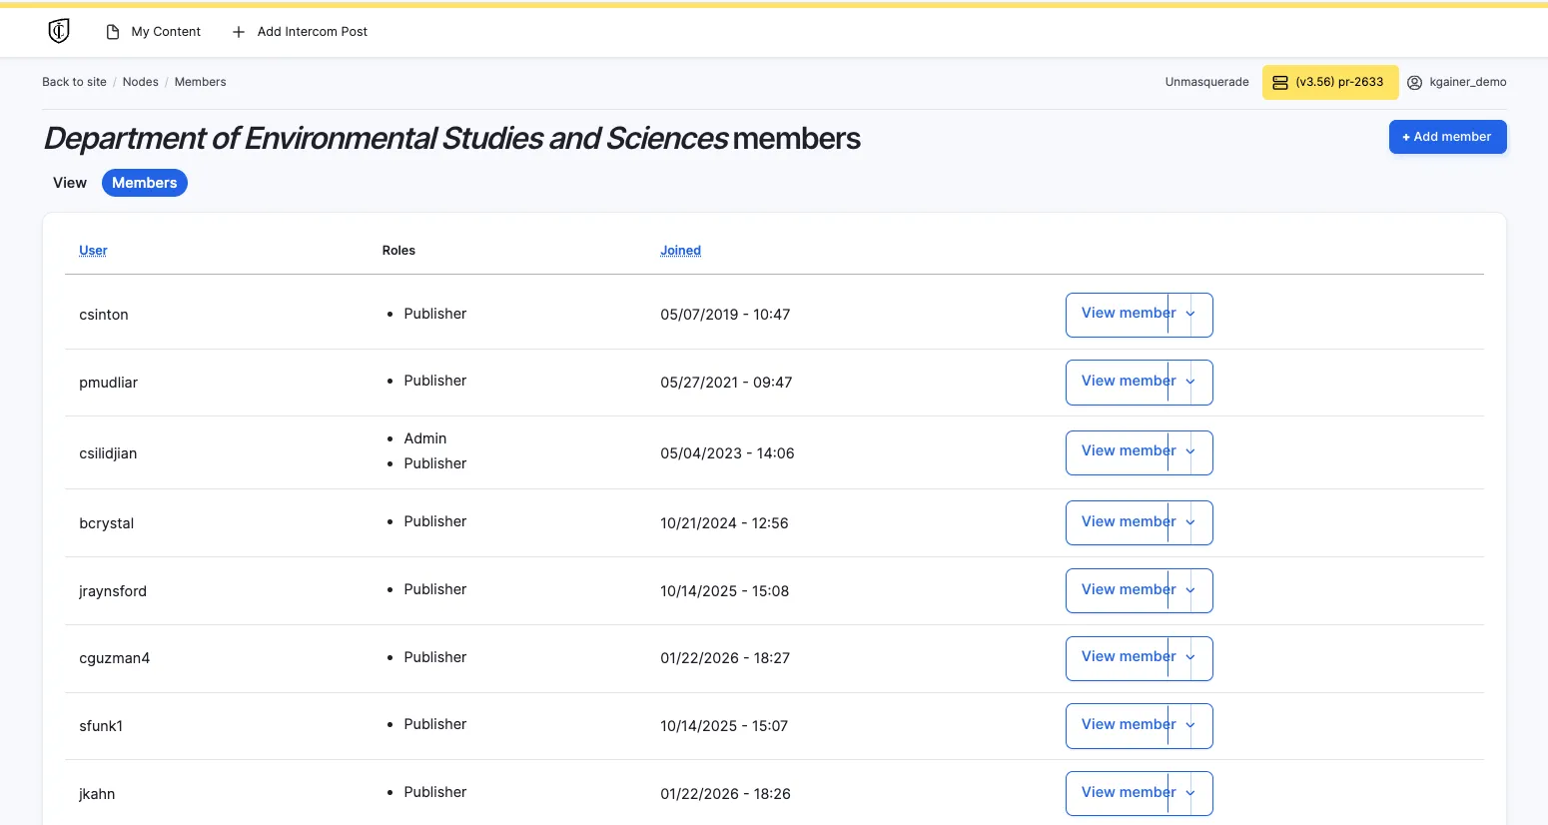
Task: Click username cguzman4
Action: 115,658
